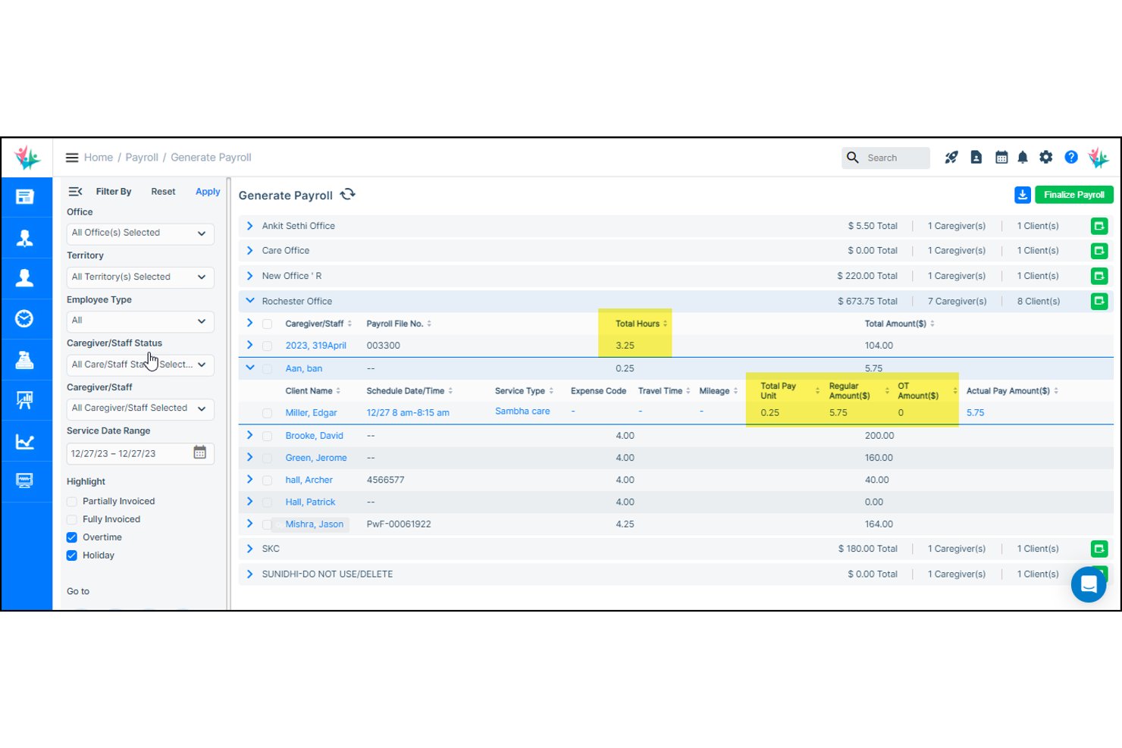Open the Employee Type dropdown
This screenshot has width=1122, height=748.
point(140,321)
